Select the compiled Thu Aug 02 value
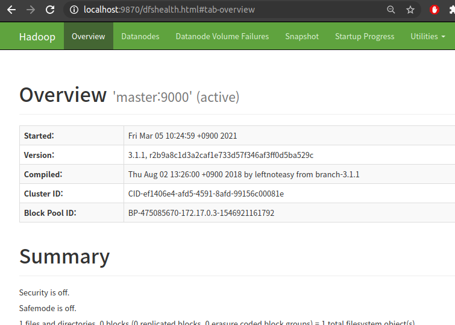 click(243, 174)
